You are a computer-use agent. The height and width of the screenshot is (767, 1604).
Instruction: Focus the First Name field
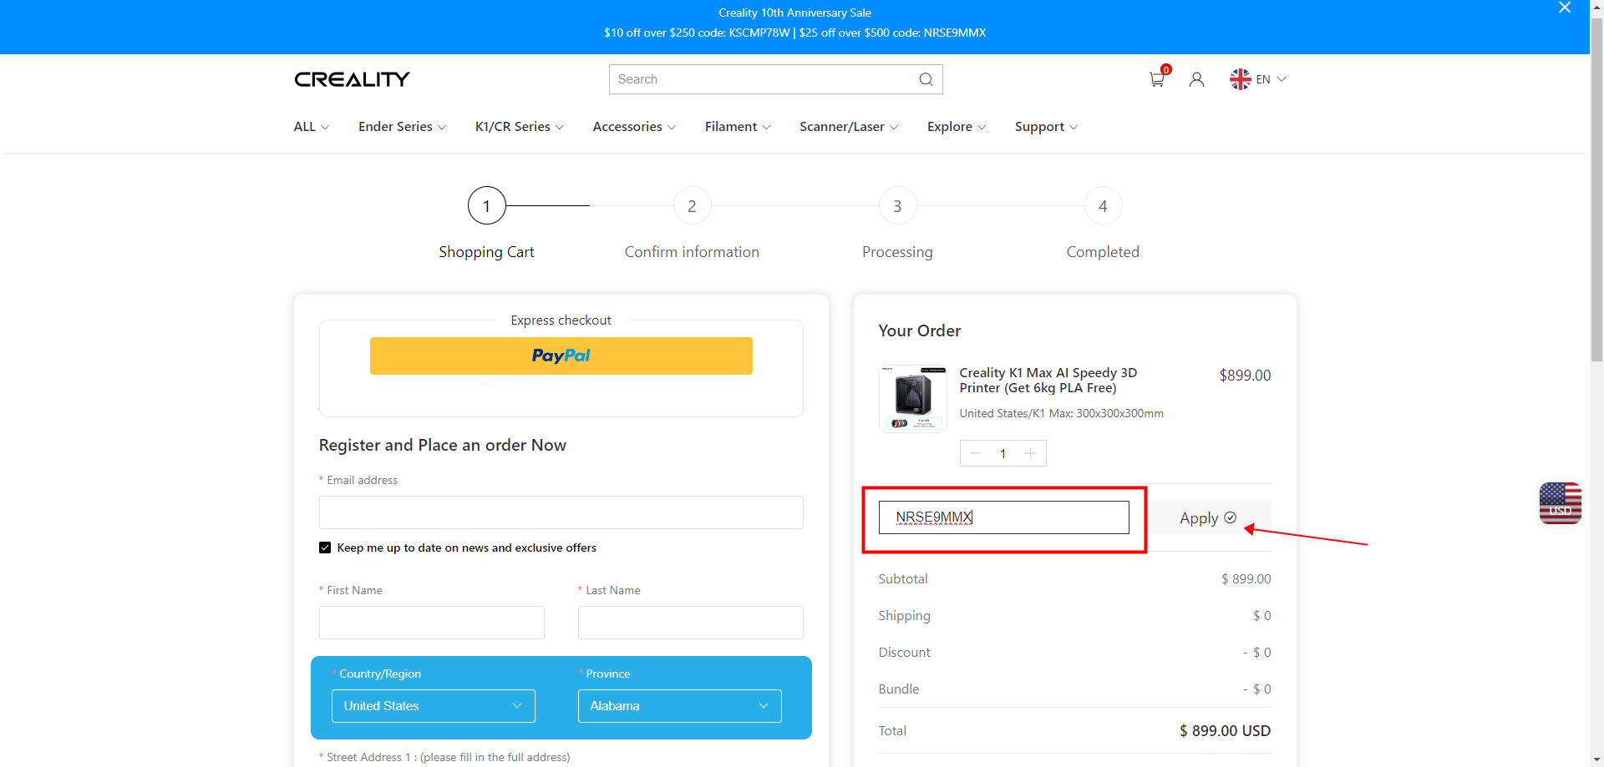(x=431, y=623)
